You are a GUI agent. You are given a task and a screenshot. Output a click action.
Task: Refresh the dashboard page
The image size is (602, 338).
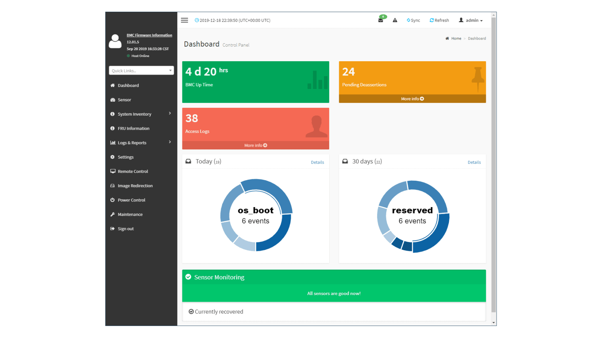pos(439,20)
